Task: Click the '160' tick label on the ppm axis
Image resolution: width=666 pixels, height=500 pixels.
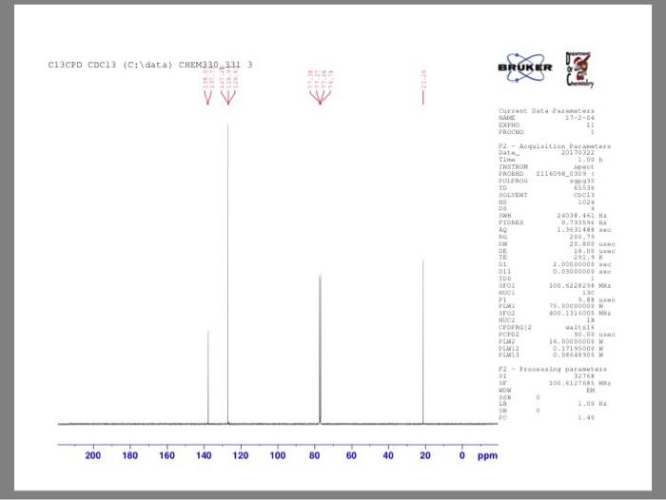Action: [x=166, y=455]
